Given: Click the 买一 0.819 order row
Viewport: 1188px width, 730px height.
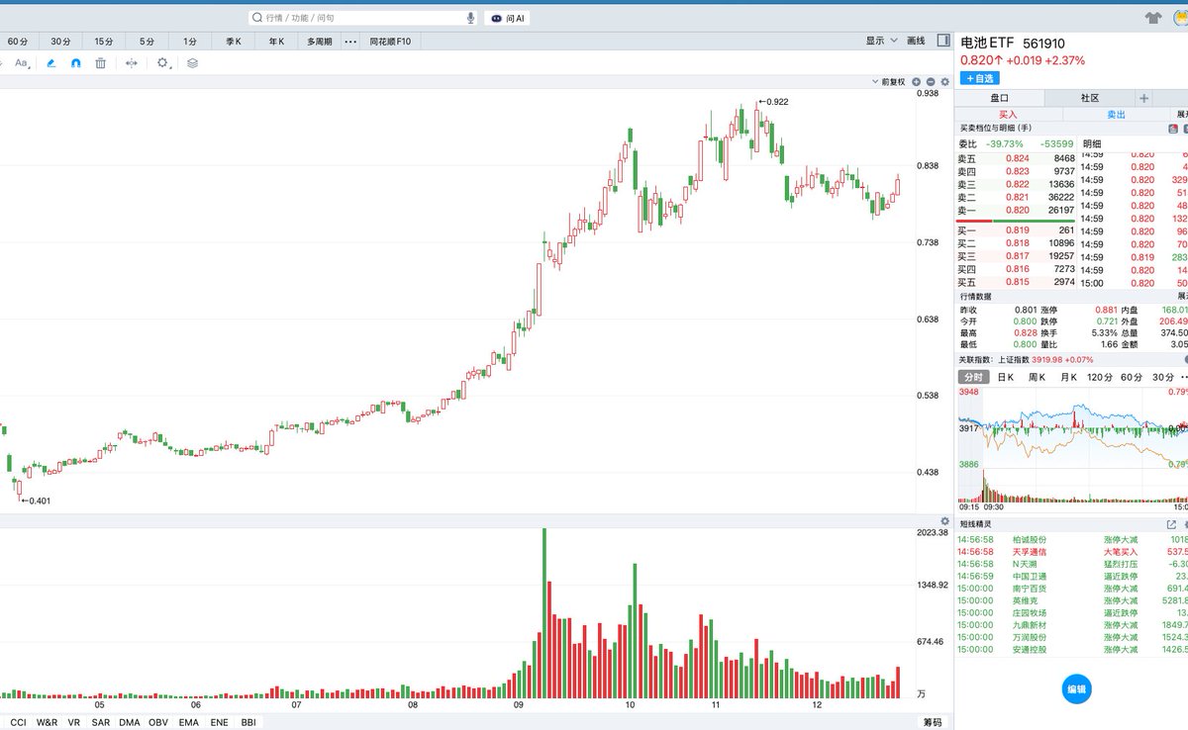Looking at the screenshot, I should coord(1016,230).
